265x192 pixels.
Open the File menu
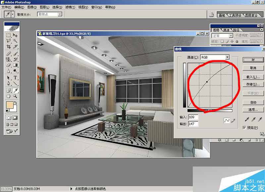click(6, 7)
